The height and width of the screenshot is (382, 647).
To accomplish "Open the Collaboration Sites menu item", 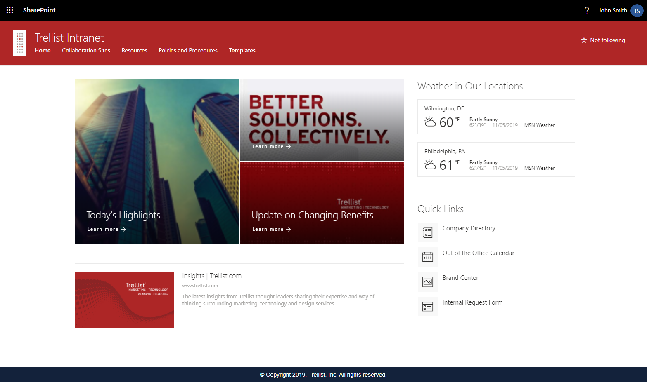I will 86,51.
